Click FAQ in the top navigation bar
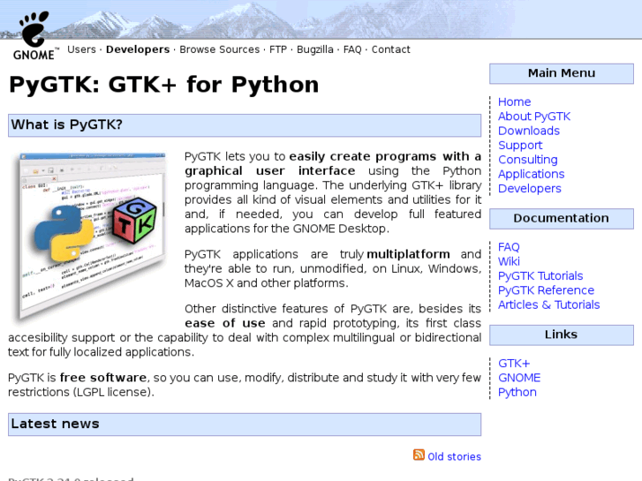 352,49
